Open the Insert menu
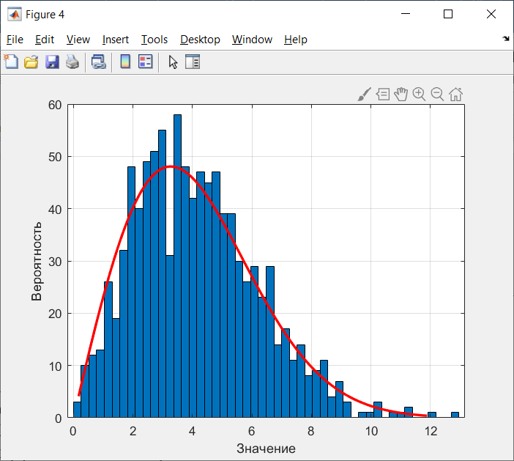Image resolution: width=514 pixels, height=461 pixels. 116,40
